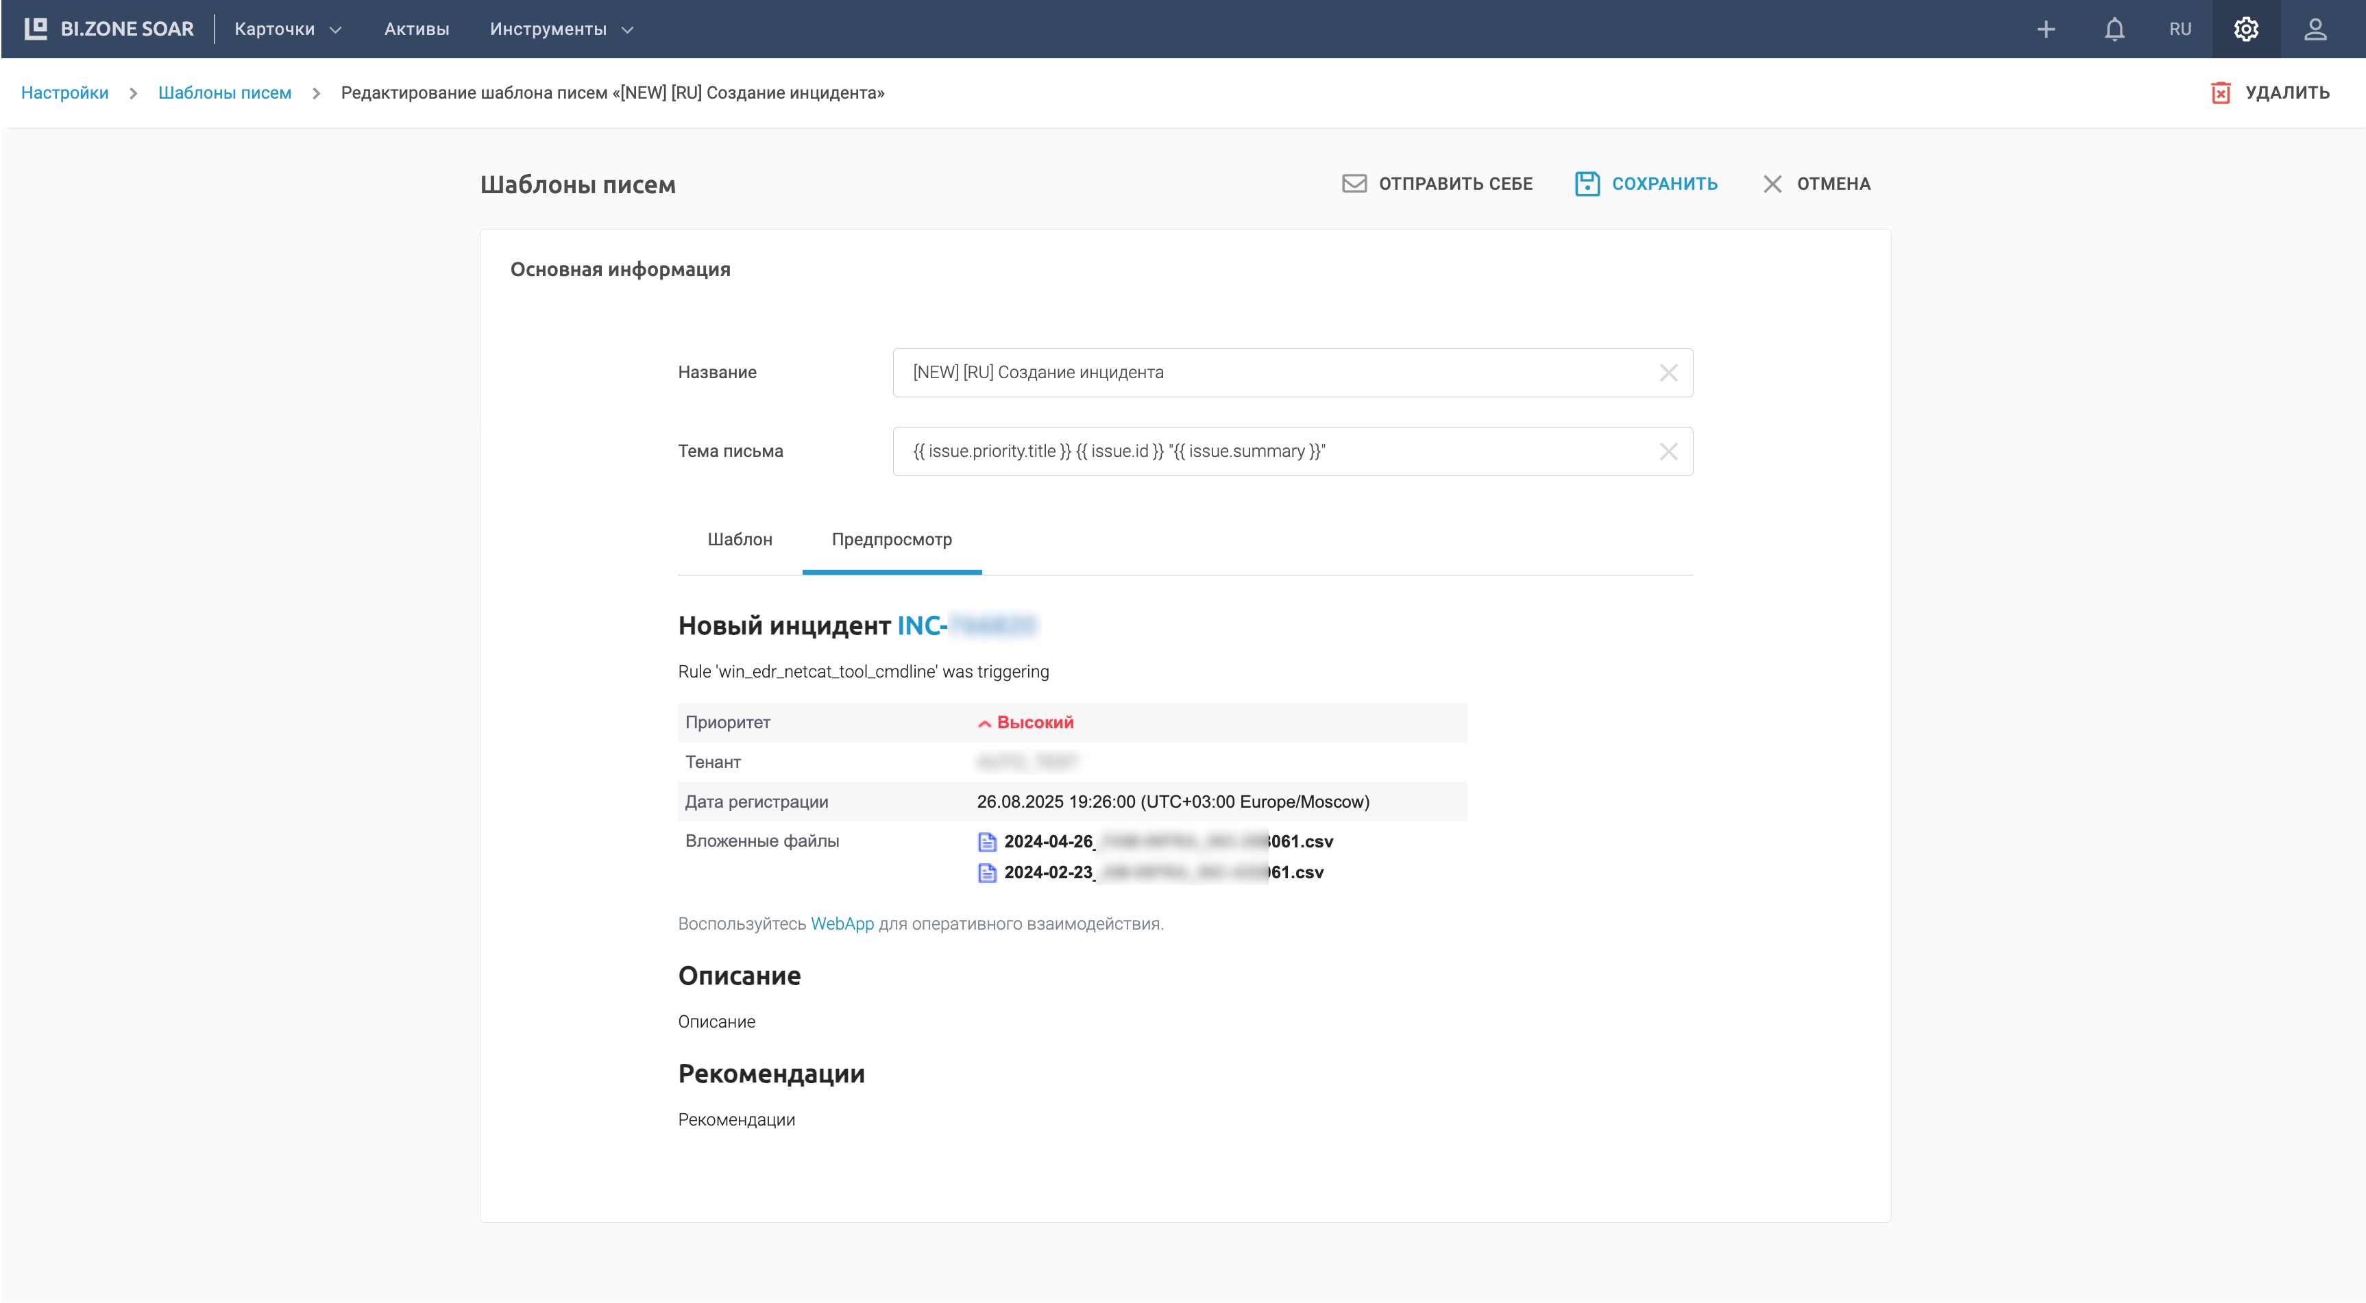Screen dimensions: 2366x1303
Task: Click Отправить себе button
Action: click(1437, 184)
